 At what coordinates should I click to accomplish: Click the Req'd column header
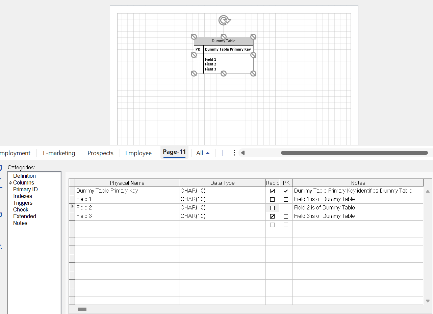point(273,183)
